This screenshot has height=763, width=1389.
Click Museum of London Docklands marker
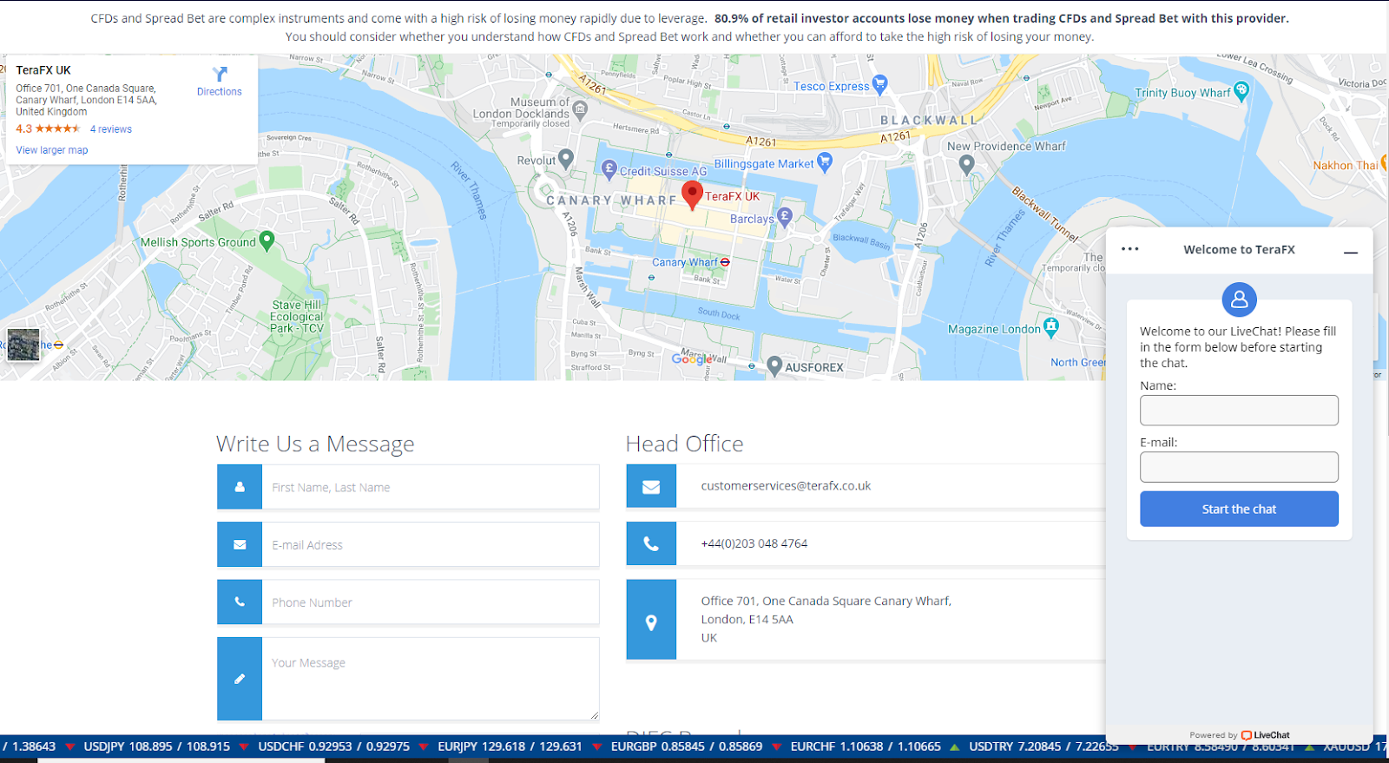(x=580, y=109)
